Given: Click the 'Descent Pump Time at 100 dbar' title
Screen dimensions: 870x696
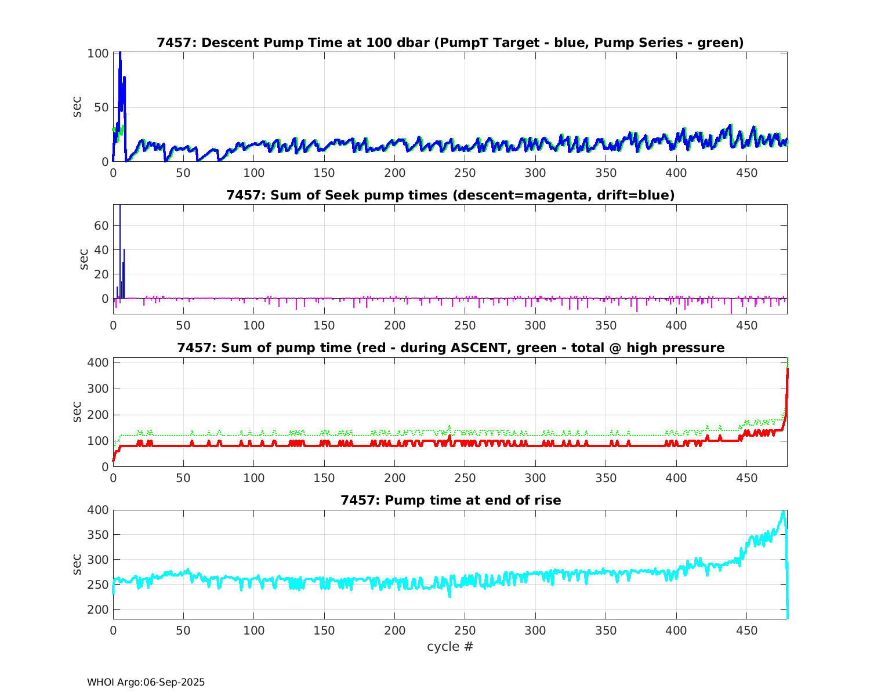Looking at the screenshot, I should [450, 43].
